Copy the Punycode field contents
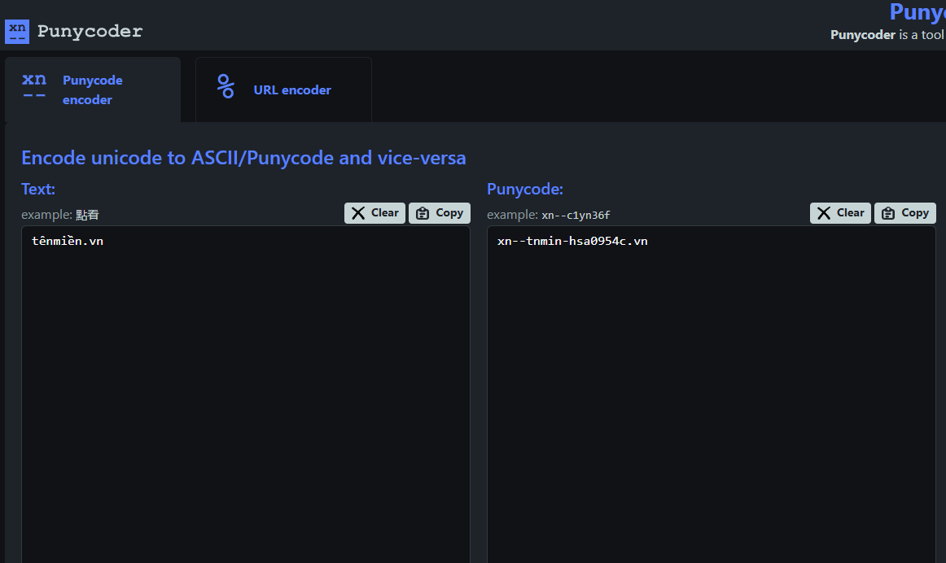This screenshot has height=563, width=946. pos(905,213)
